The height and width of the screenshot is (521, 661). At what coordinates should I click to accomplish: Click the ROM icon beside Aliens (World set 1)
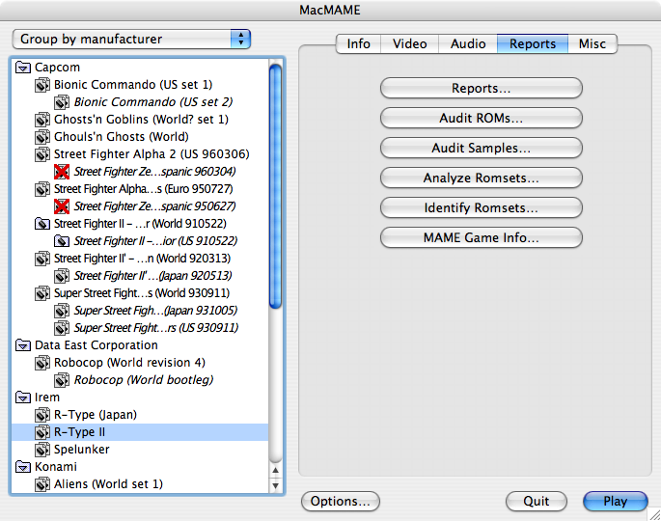pos(42,484)
